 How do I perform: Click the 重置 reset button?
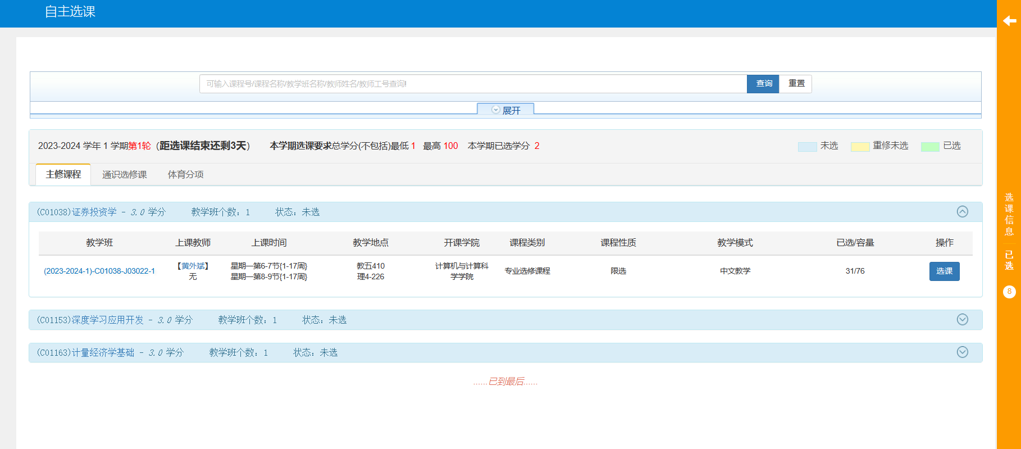click(x=796, y=84)
